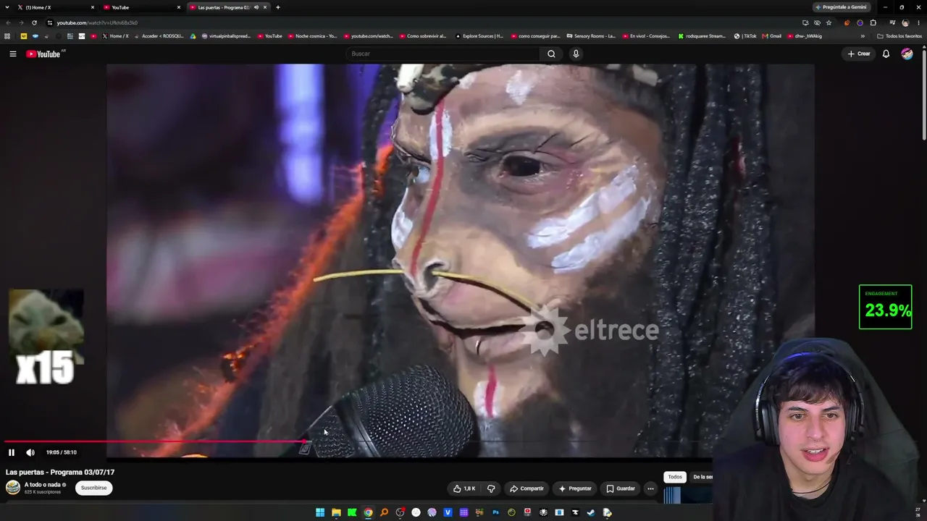
Task: Go back to the previous page
Action: point(8,22)
